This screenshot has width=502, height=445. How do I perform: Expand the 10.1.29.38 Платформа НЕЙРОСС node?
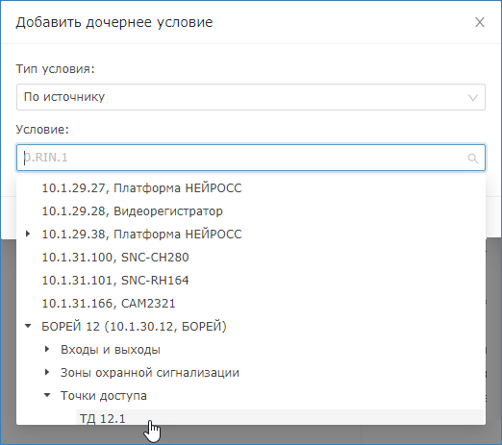[x=28, y=235]
